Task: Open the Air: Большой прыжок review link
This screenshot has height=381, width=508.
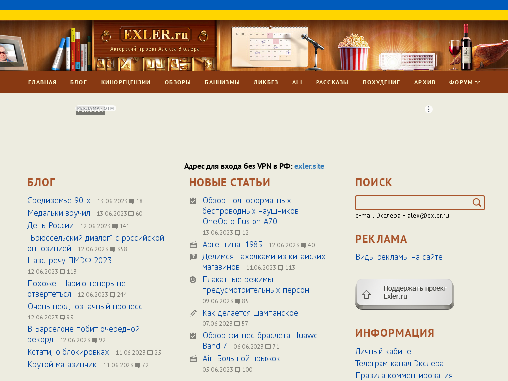Action: 241,359
